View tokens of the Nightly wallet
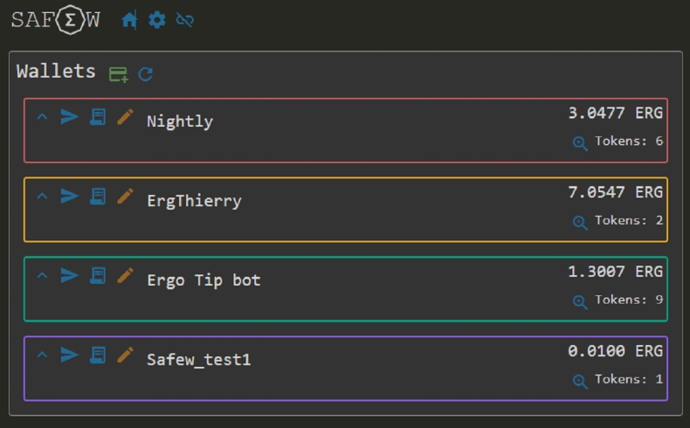The image size is (690, 428). [x=580, y=143]
